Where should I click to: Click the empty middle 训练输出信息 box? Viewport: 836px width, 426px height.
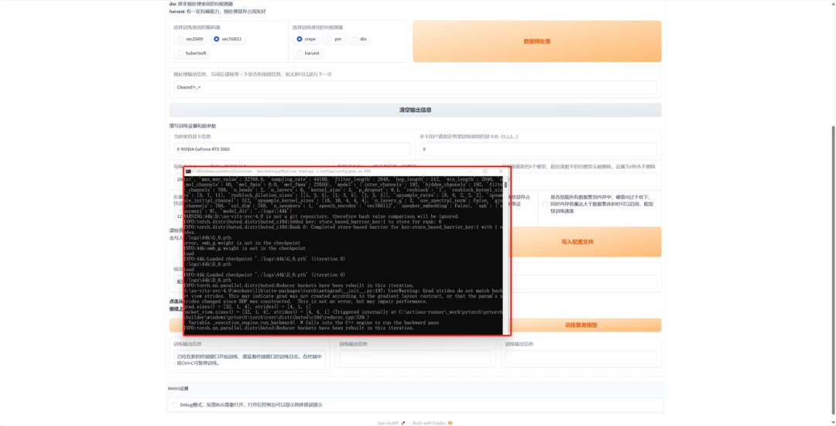pos(416,357)
